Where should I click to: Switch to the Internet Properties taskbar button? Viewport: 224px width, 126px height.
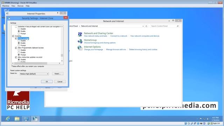tap(35, 119)
